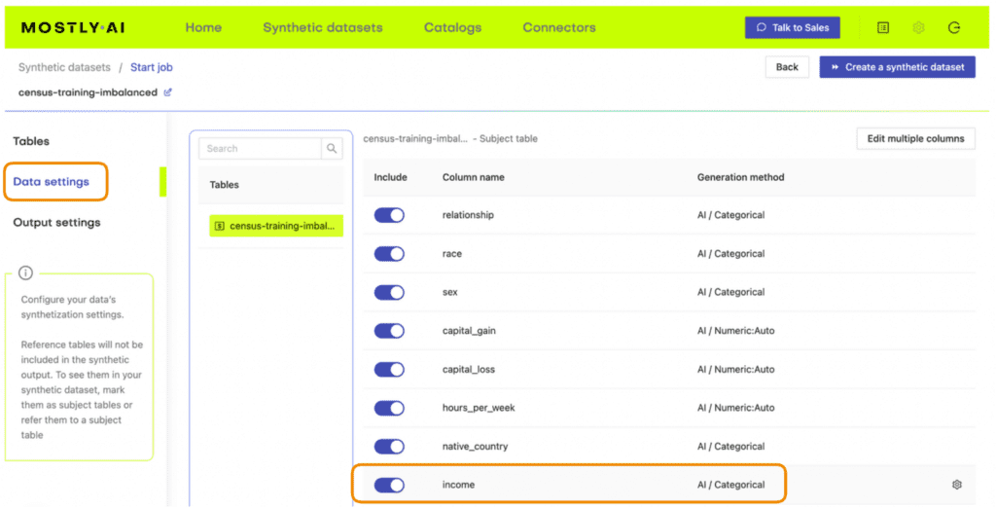The height and width of the screenshot is (508, 996).
Task: Click AI / Categorical for sex row
Action: [730, 292]
